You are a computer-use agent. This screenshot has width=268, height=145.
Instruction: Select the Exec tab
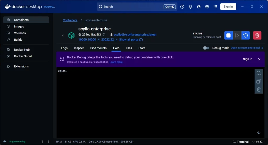116,48
